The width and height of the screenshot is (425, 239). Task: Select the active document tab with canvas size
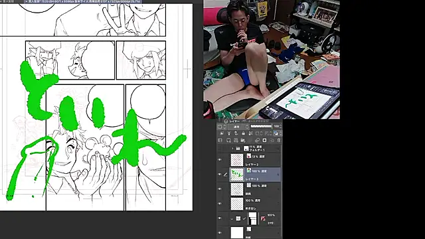click(82, 1)
